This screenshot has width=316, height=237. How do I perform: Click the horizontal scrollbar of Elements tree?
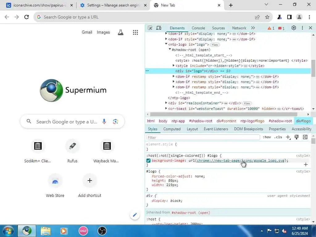pyautogui.click(x=223, y=114)
